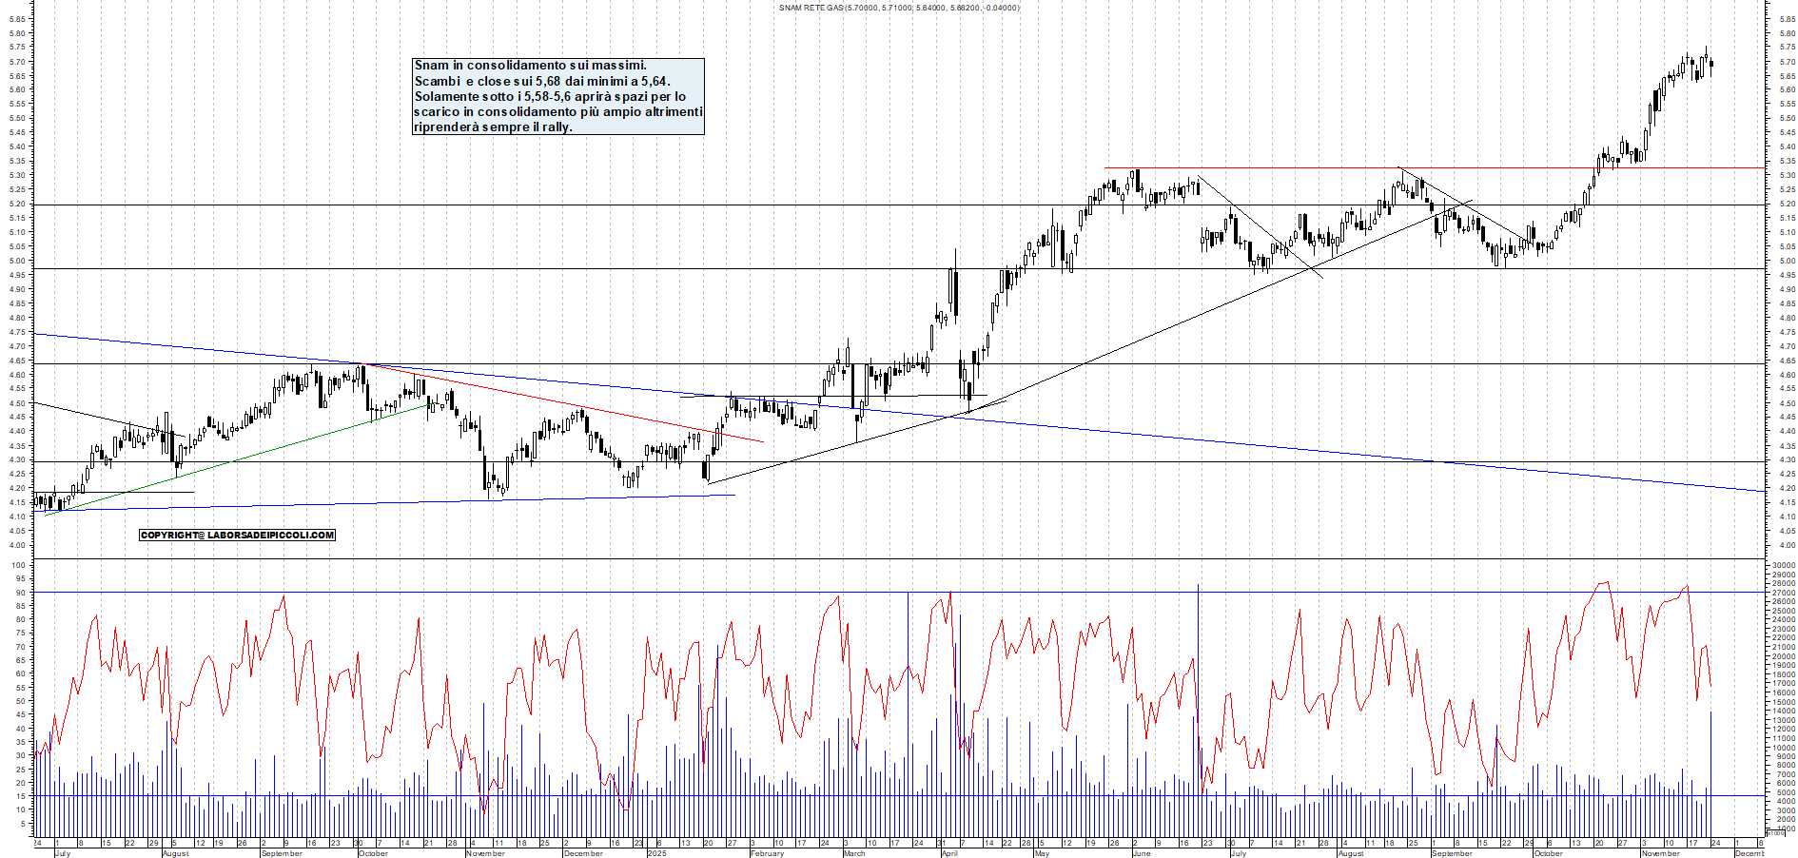
Task: Select the February label on the time axis
Action: point(767,853)
